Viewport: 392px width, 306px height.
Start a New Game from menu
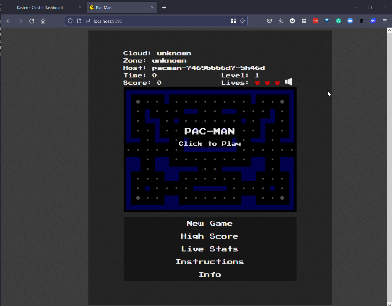coord(210,224)
